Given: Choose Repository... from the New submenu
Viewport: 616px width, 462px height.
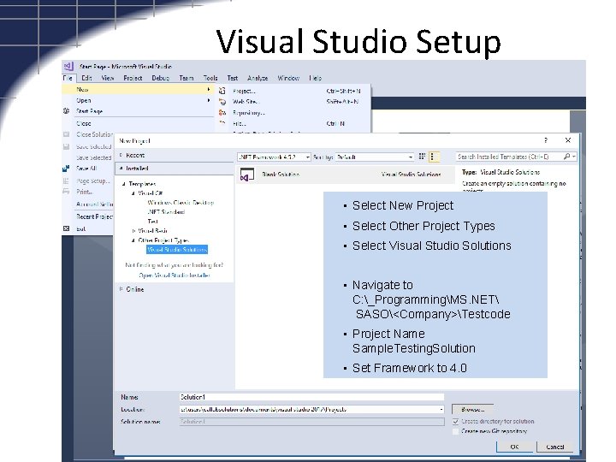Looking at the screenshot, I should [x=292, y=113].
